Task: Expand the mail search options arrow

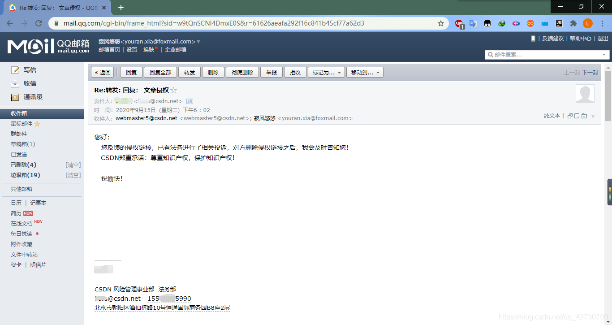Action: pyautogui.click(x=604, y=55)
